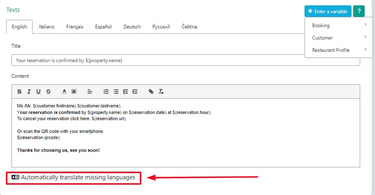375x195 pixels.
Task: Expand the Restaurant Profile variables submenu
Action: click(x=339, y=50)
